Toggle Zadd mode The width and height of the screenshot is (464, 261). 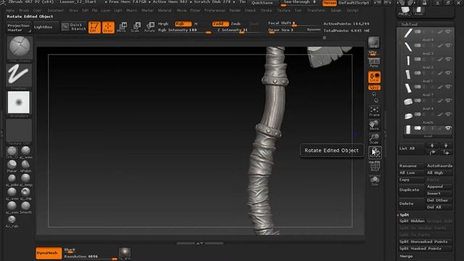[x=220, y=24]
